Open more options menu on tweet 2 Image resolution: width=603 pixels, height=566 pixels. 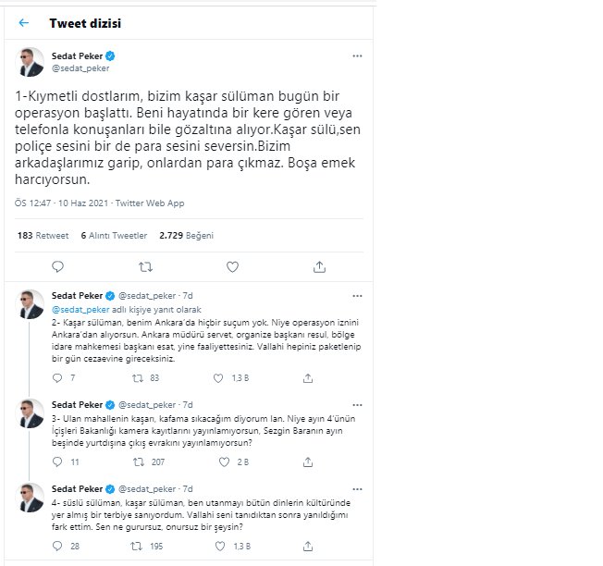click(x=357, y=296)
